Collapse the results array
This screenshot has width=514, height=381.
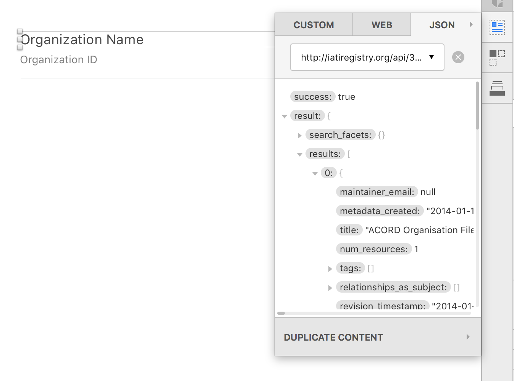click(x=300, y=154)
